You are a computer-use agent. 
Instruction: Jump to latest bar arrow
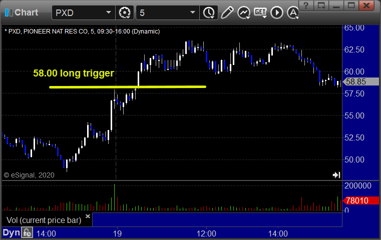coord(336,174)
